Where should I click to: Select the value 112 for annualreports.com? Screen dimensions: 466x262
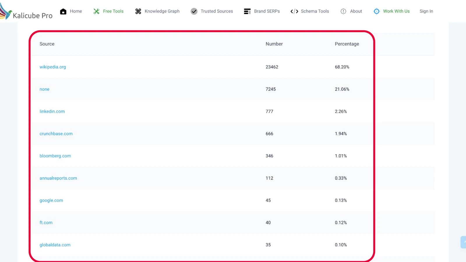pos(269,178)
